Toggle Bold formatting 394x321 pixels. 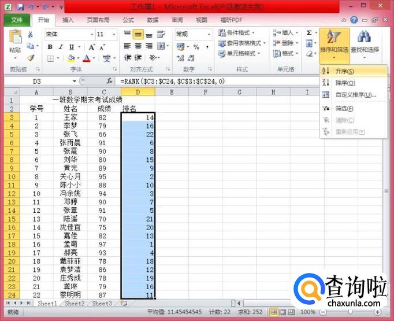click(x=50, y=47)
